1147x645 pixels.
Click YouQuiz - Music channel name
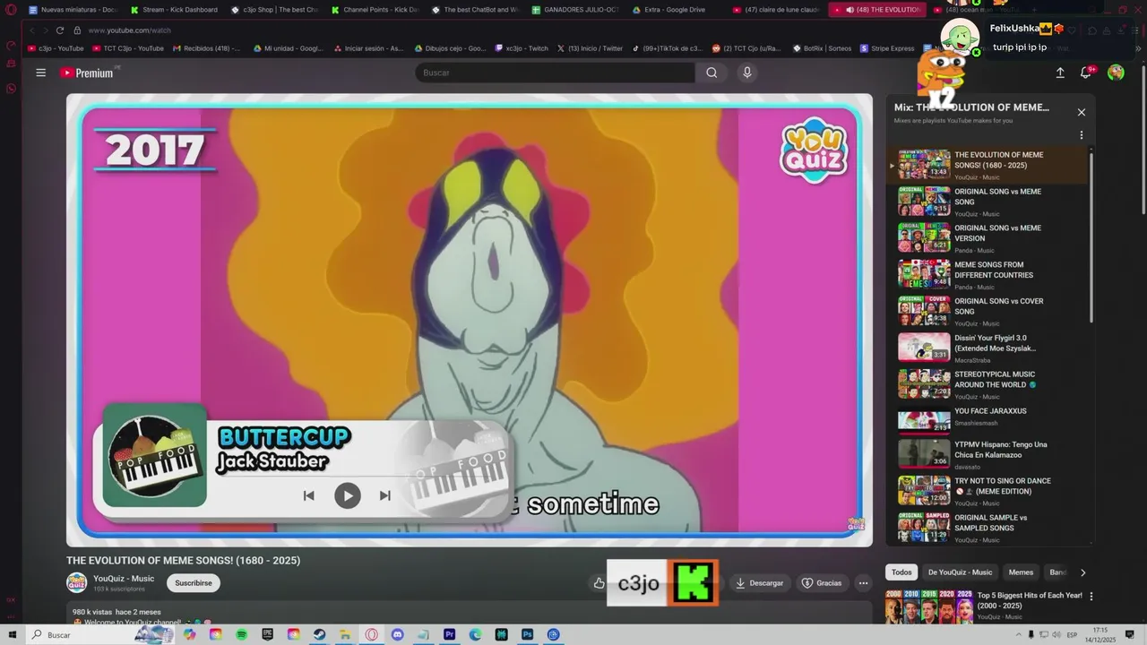click(124, 579)
